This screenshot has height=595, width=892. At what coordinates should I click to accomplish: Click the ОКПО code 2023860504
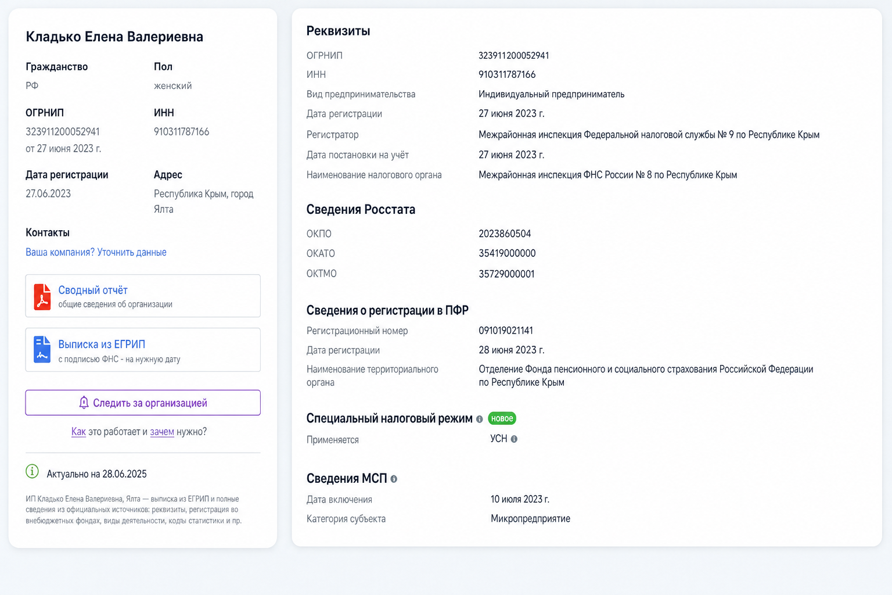[x=505, y=234]
